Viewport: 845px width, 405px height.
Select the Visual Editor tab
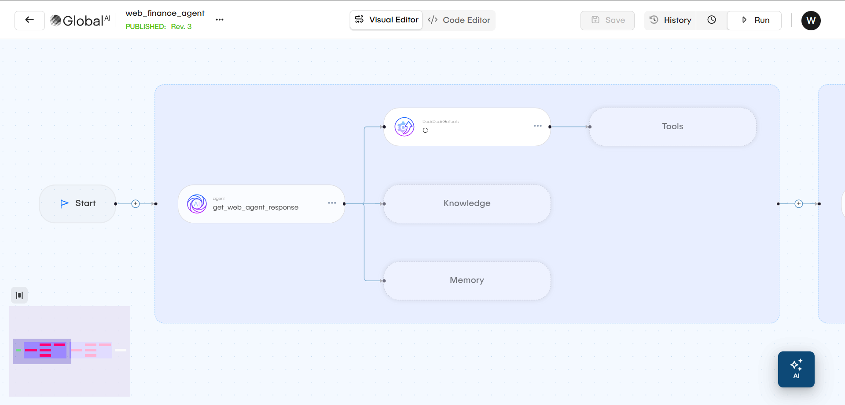pyautogui.click(x=386, y=20)
